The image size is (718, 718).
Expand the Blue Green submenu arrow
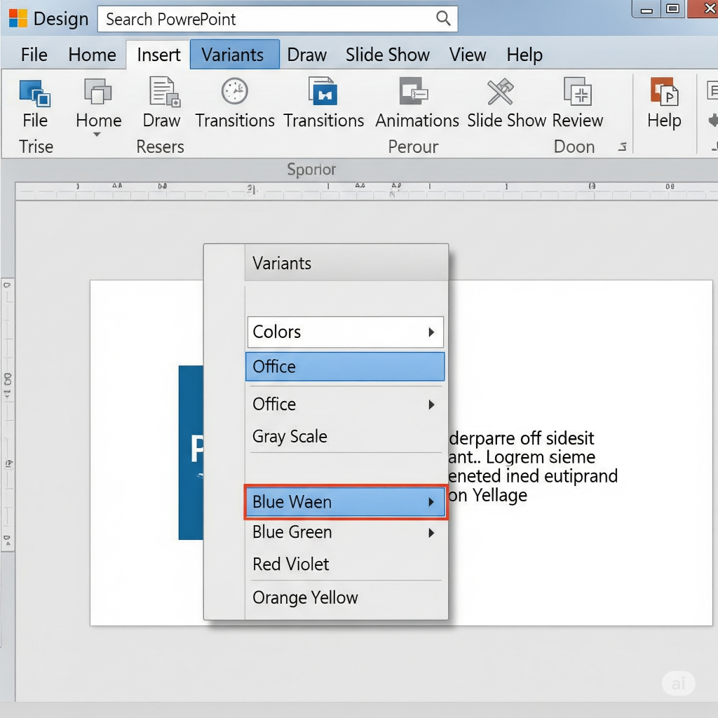coord(431,533)
